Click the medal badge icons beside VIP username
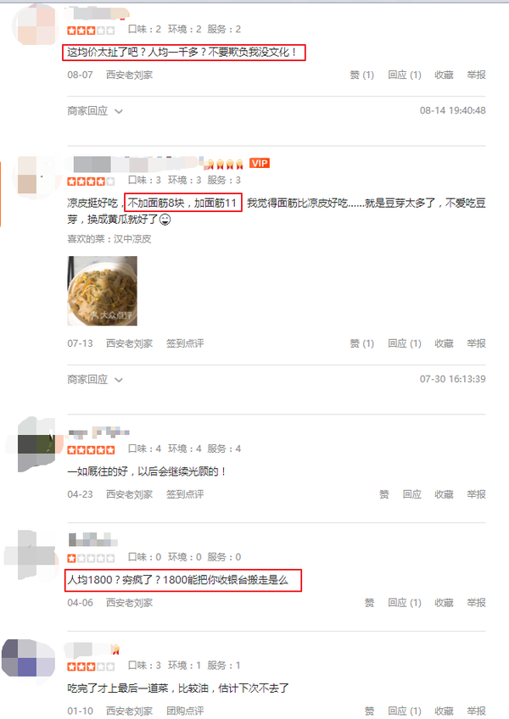Viewport: 509px width, 719px height. click(x=225, y=164)
